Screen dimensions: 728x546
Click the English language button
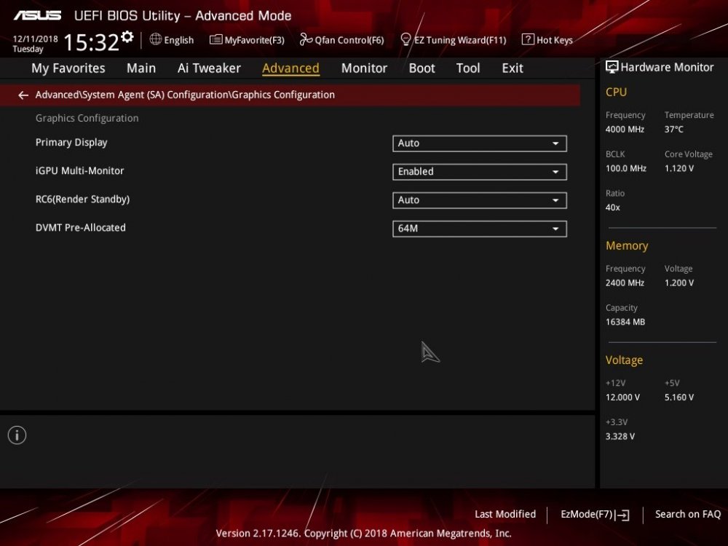tap(172, 40)
